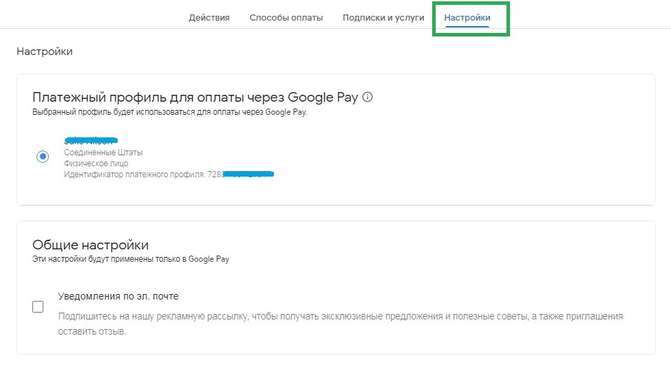Click the Эти настройки будут применены subtitle
This screenshot has height=382, width=671.
(x=131, y=259)
